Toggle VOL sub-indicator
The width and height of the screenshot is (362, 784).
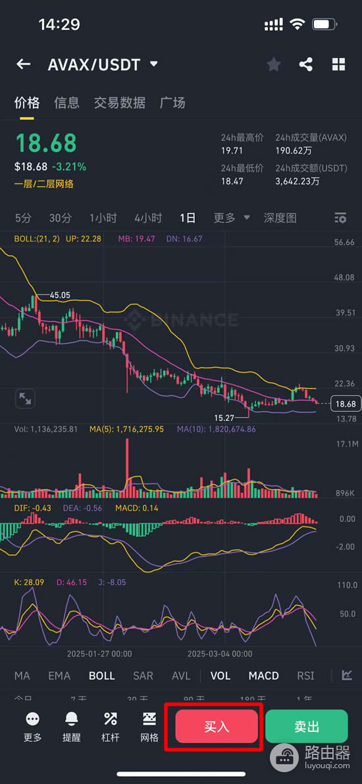pos(220,676)
